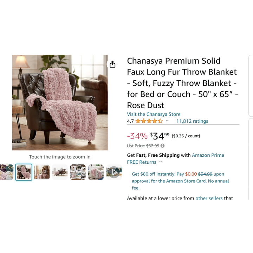Image resolution: width=253 pixels, height=253 pixels.
Task: Open the Amazon Store Card $80 off offer
Action: click(x=180, y=181)
